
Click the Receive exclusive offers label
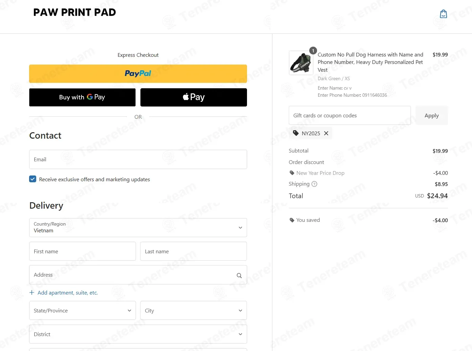94,179
